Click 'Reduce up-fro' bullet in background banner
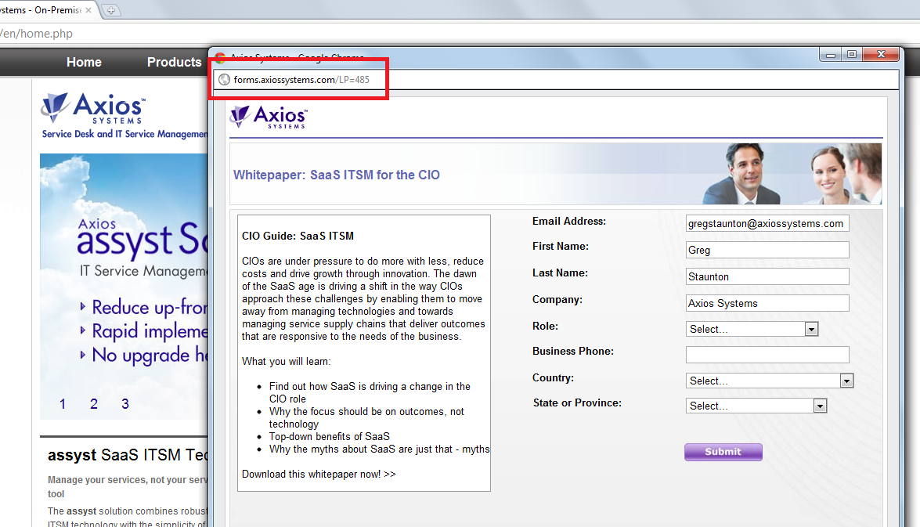Image resolution: width=920 pixels, height=527 pixels. 144,307
